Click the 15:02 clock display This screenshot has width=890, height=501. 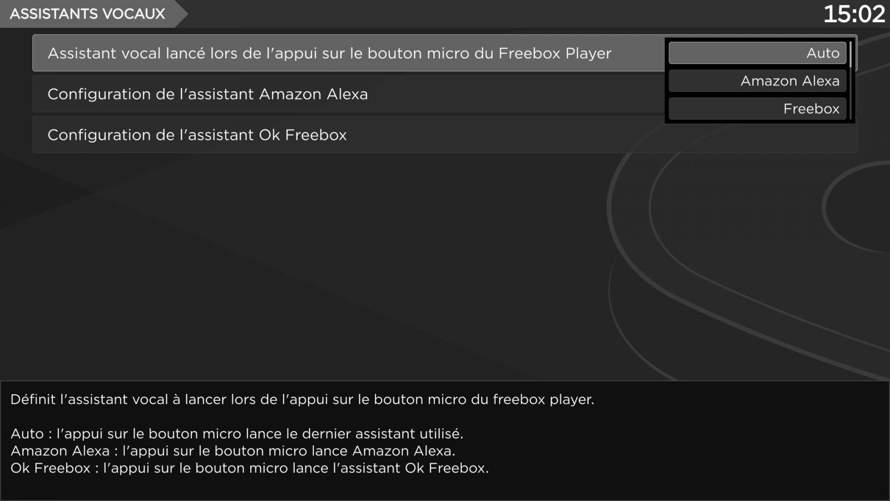click(854, 14)
